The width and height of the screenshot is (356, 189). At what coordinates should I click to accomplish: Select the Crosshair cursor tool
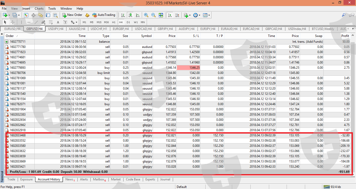(x=12, y=22)
